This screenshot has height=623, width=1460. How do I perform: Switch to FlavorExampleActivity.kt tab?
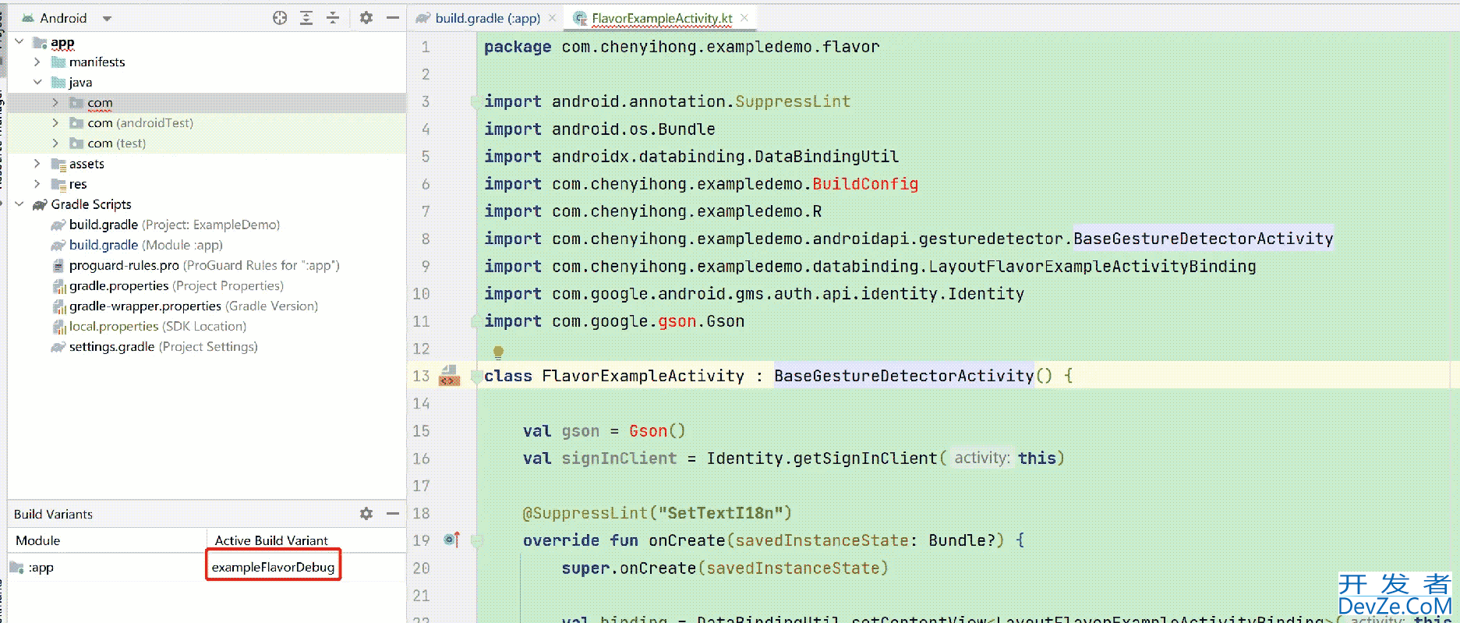click(x=662, y=18)
